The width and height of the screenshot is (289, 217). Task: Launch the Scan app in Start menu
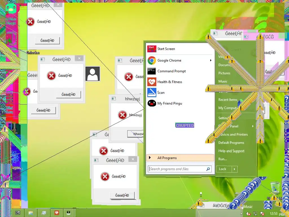(x=180, y=92)
